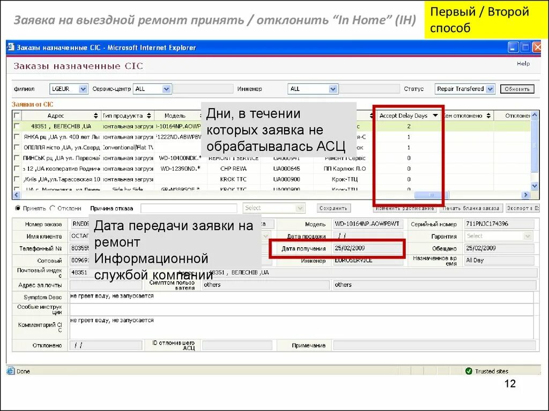The image size is (549, 411).
Task: Click the Help link
Action: pyautogui.click(x=523, y=64)
